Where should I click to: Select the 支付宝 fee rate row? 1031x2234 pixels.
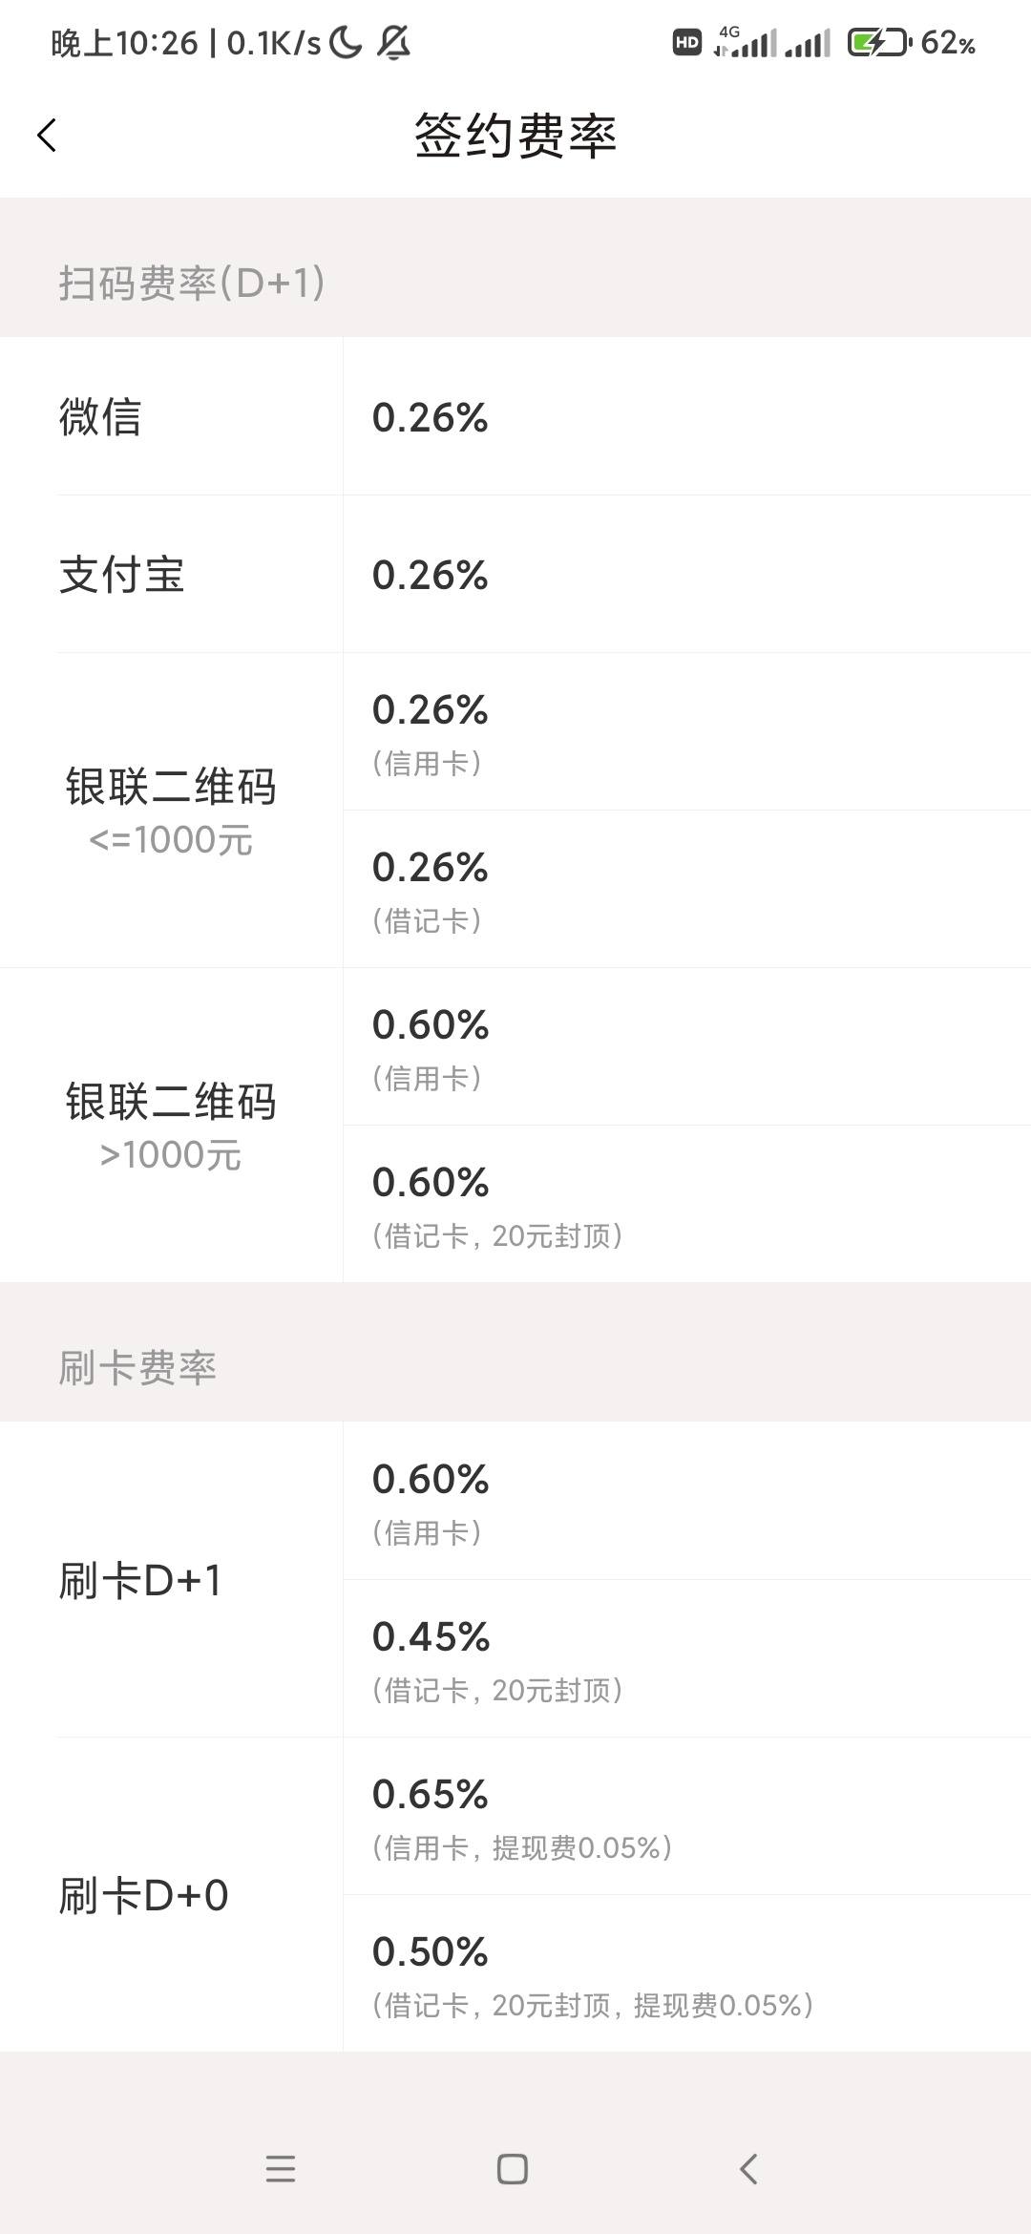(515, 574)
